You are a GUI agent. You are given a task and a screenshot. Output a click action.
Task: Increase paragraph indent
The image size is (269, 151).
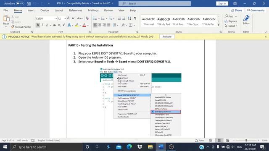pyautogui.click(x=124, y=18)
